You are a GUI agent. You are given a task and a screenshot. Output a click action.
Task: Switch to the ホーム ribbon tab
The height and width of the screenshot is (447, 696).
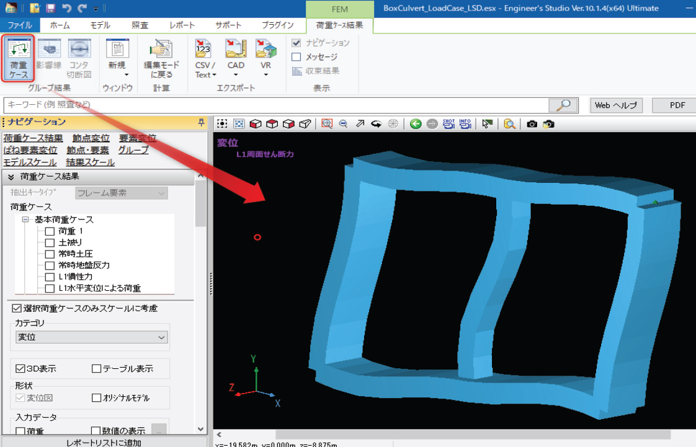coord(60,25)
